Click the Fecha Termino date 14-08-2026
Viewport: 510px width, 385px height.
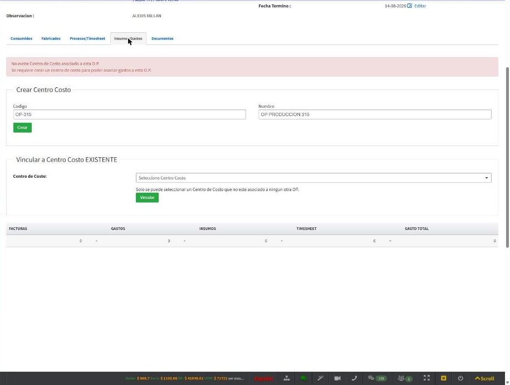(395, 6)
